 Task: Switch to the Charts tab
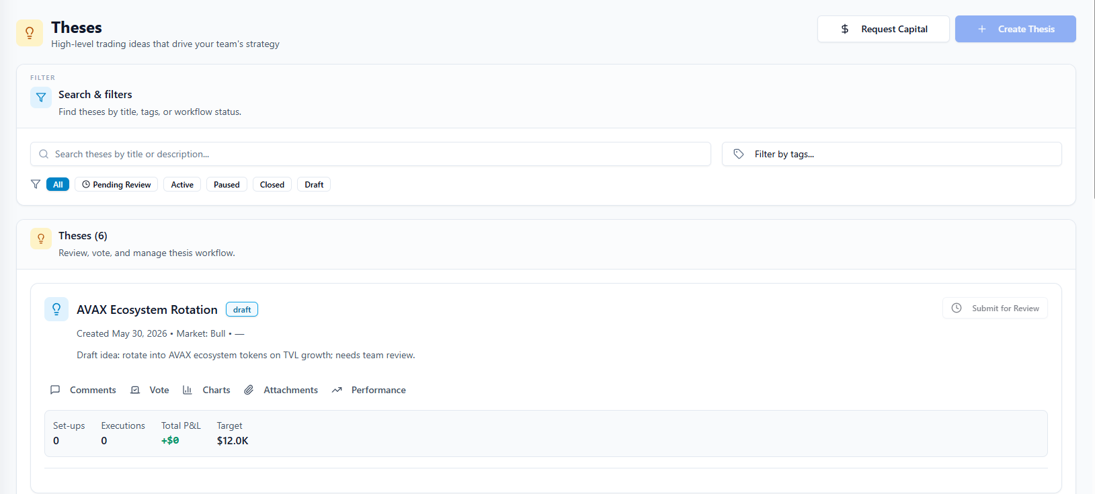tap(206, 390)
